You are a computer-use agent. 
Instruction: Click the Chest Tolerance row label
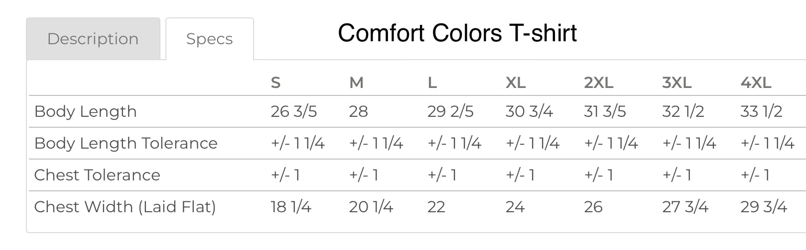(x=97, y=175)
